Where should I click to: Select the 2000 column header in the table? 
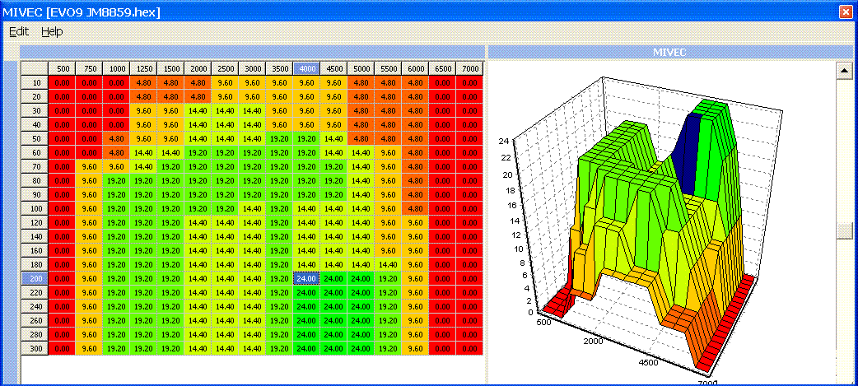click(x=198, y=69)
